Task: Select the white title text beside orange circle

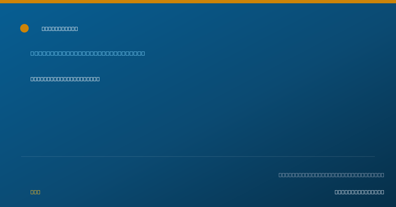Action: point(60,29)
